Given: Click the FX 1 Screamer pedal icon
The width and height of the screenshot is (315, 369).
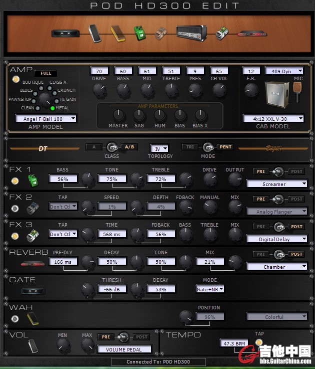Looking at the screenshot, I should click(33, 180).
